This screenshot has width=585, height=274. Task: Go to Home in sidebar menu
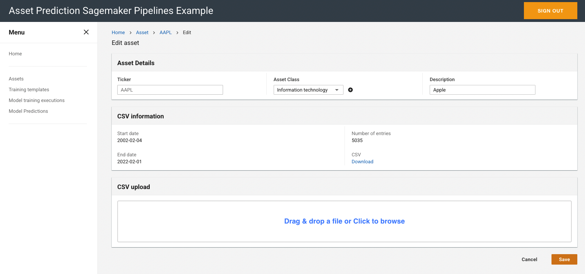[x=15, y=54]
